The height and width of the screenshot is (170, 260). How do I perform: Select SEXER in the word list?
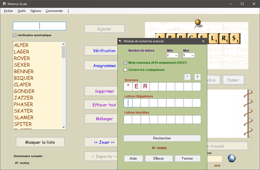22,65
